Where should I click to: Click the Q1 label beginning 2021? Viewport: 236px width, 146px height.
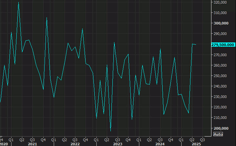pyautogui.click(x=11, y=140)
